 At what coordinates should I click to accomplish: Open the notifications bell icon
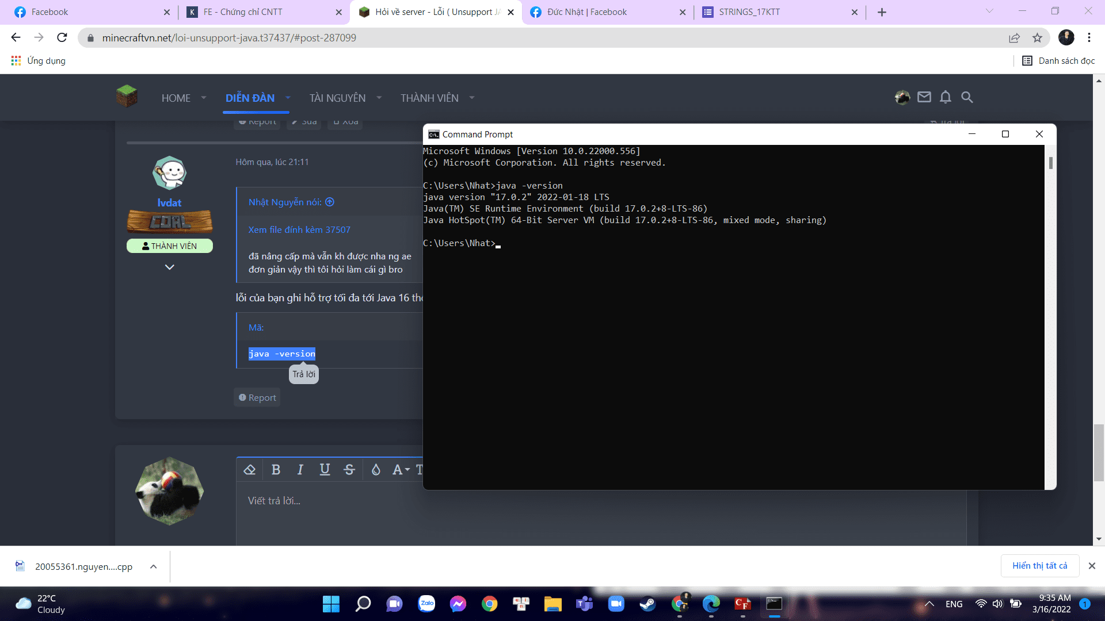(946, 97)
